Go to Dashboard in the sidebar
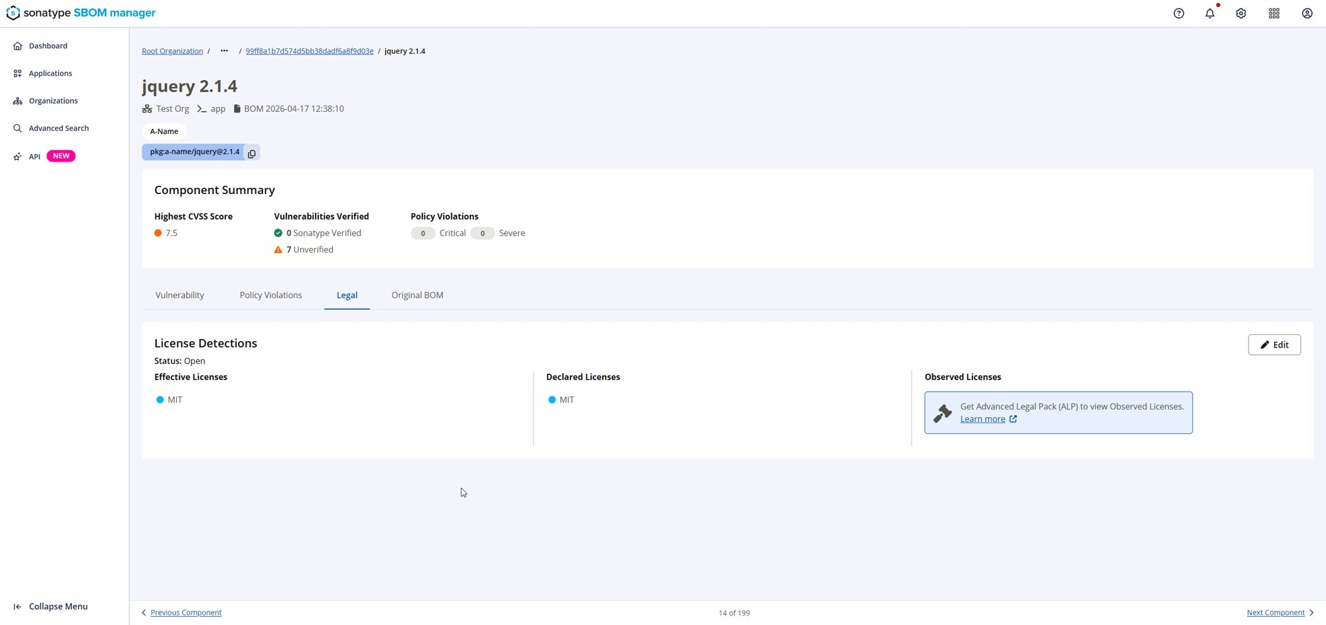The width and height of the screenshot is (1326, 625). (x=48, y=46)
